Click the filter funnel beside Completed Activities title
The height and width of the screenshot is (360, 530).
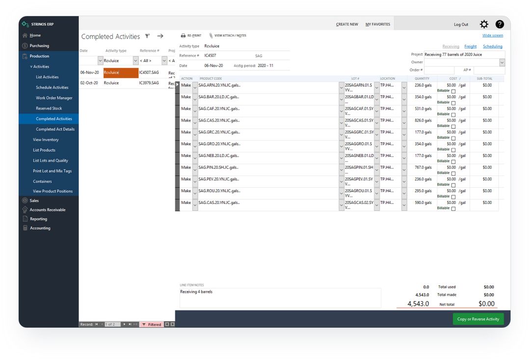pyautogui.click(x=147, y=36)
